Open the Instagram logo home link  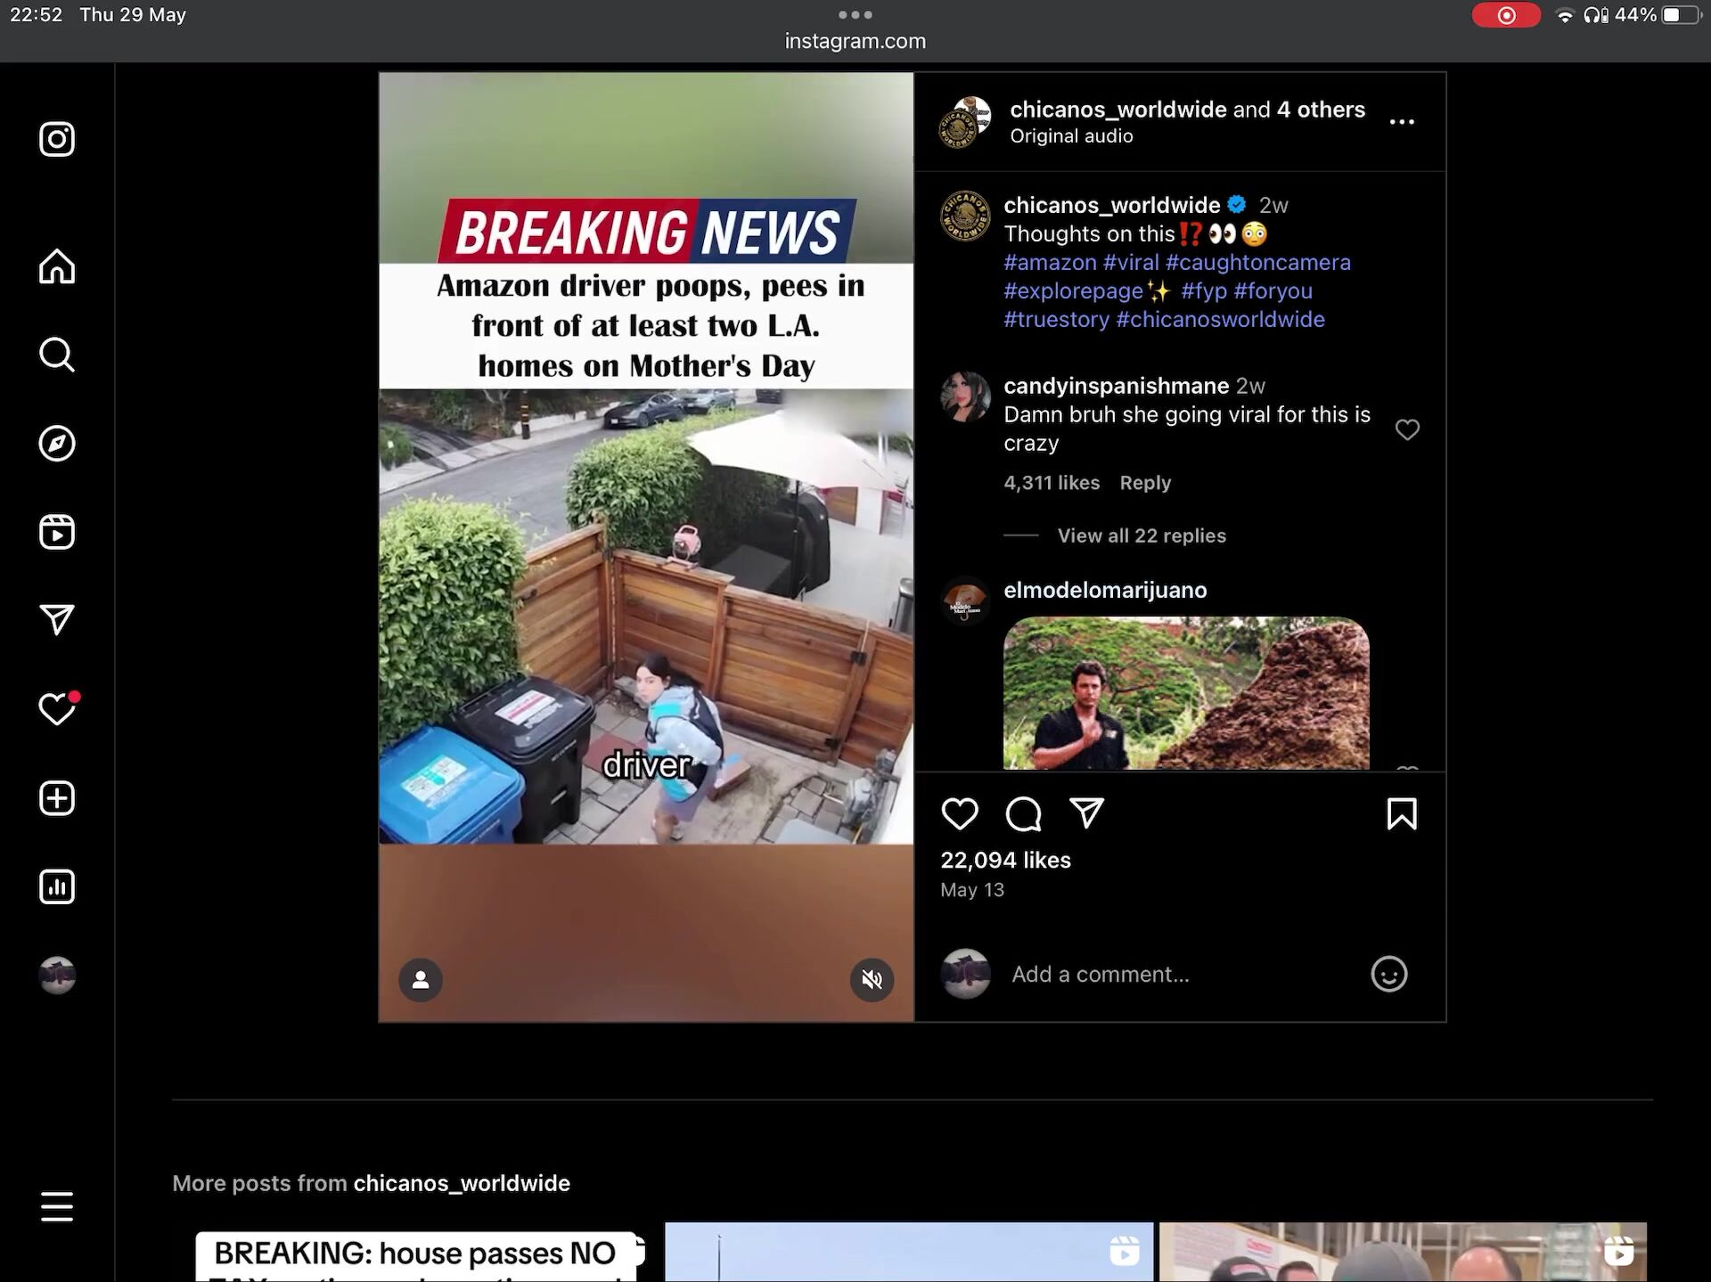[x=57, y=139]
